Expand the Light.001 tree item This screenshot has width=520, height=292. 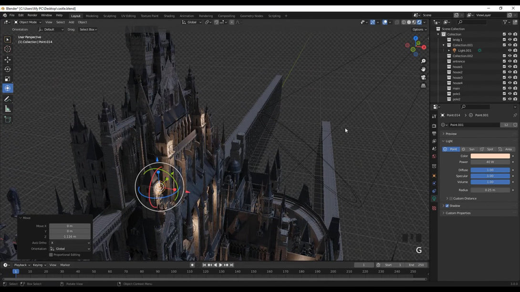tap(449, 50)
